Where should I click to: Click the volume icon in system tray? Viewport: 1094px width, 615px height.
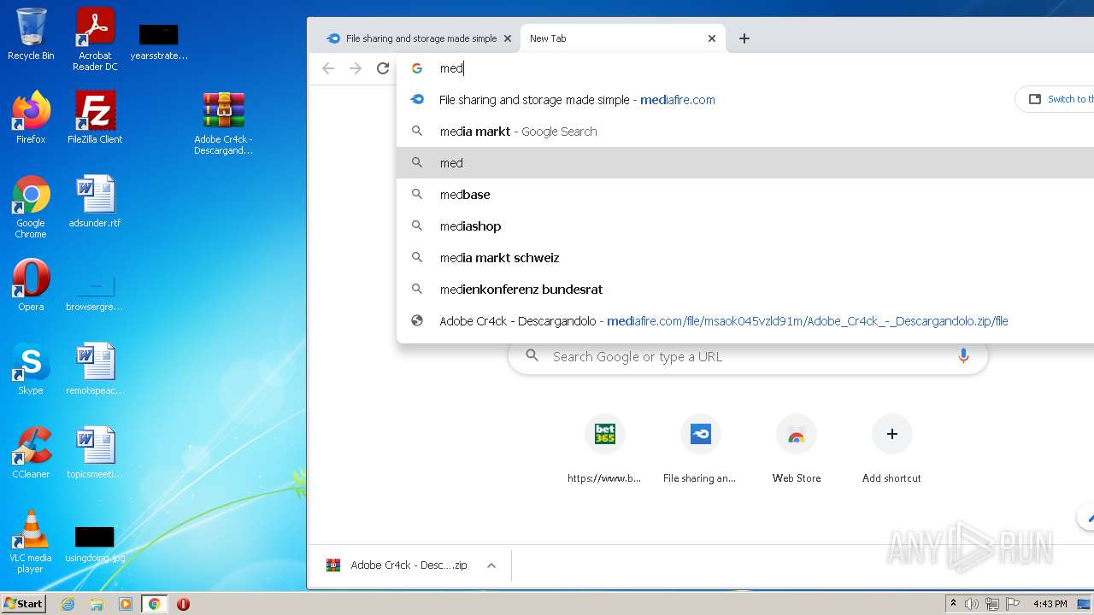972,604
